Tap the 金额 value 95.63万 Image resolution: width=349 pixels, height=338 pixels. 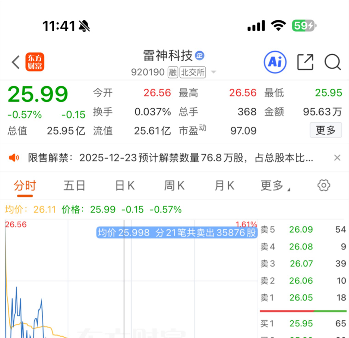322,112
